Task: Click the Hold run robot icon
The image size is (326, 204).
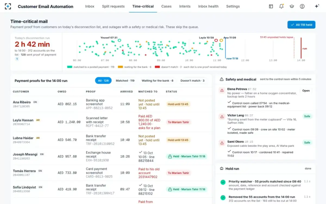Action: click(221, 169)
